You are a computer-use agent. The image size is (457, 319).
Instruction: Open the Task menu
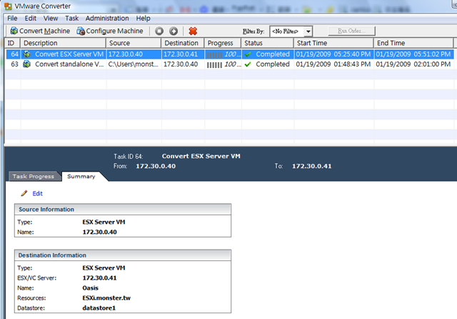(71, 18)
